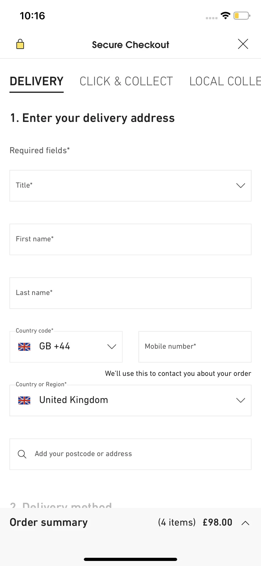Open the Country or Region dropdown chevron
Image resolution: width=261 pixels, height=566 pixels.
(x=241, y=400)
